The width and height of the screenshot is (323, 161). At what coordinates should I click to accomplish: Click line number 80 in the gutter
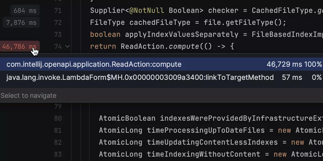point(58,118)
